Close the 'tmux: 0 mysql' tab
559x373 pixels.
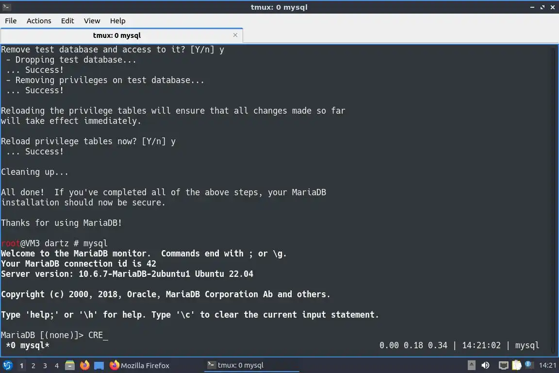click(x=235, y=35)
